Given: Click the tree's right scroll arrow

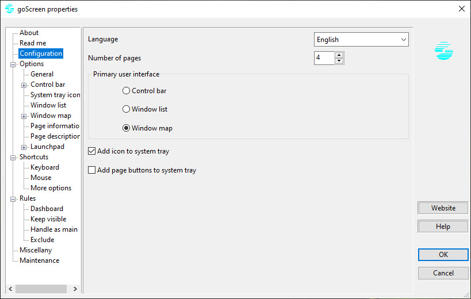Looking at the screenshot, I should click(75, 289).
